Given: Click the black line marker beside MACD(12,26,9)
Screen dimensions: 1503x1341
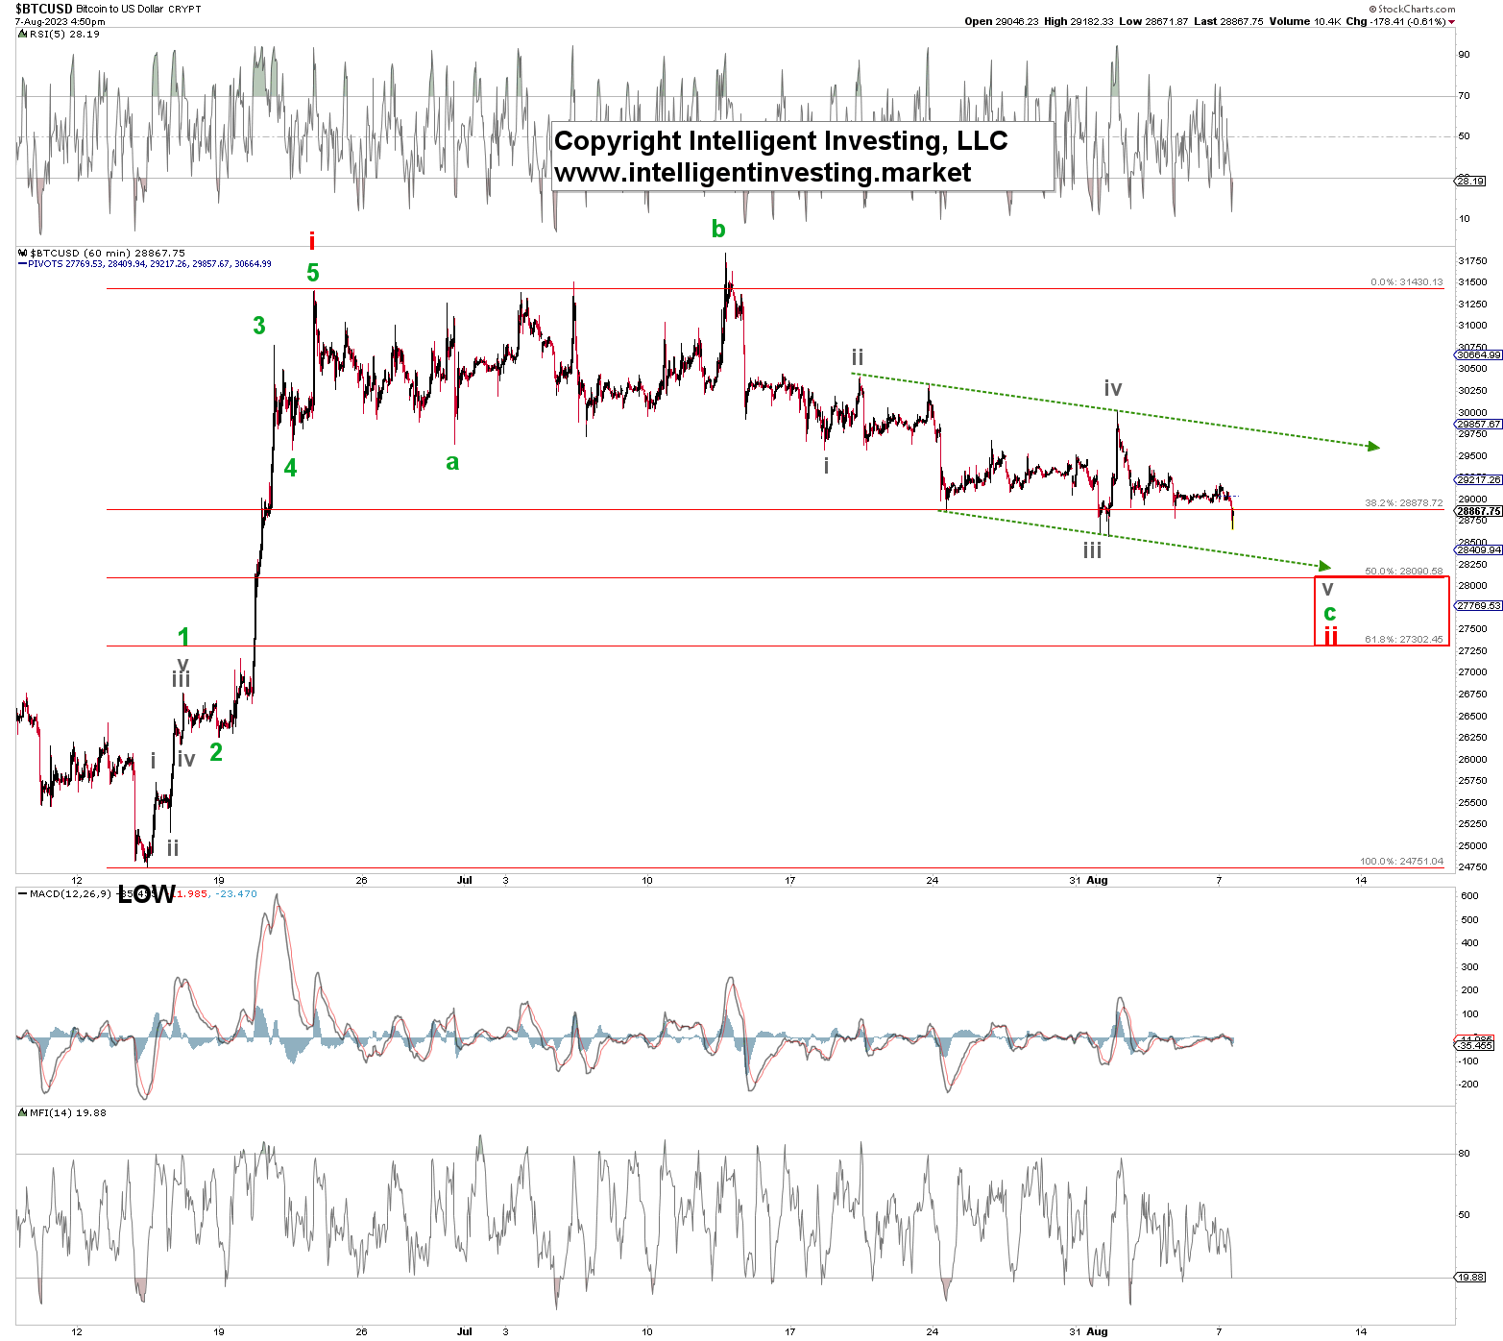Looking at the screenshot, I should tap(23, 894).
